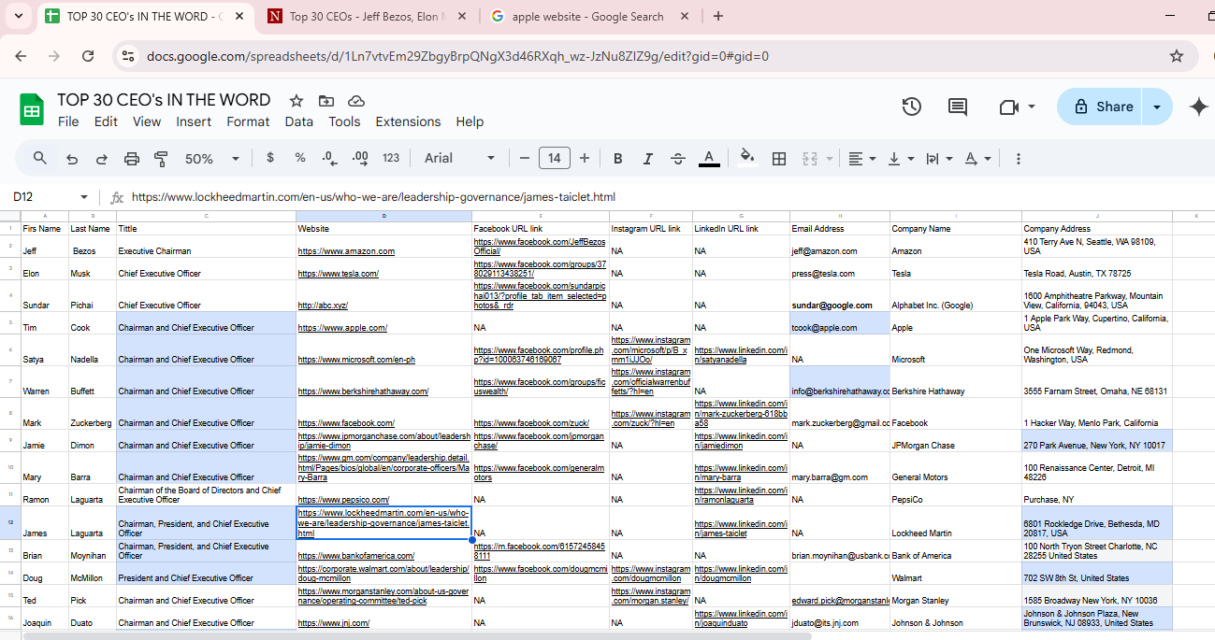Screen dimensions: 1215x640
Task: Switch to apple website Google Search tab
Action: click(x=588, y=16)
